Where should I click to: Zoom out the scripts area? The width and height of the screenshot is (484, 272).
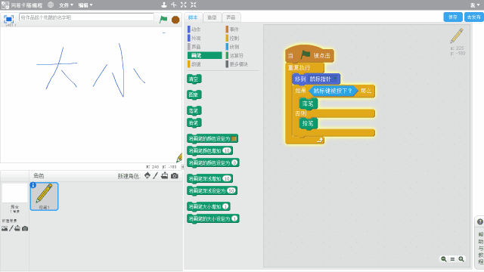[x=444, y=259]
